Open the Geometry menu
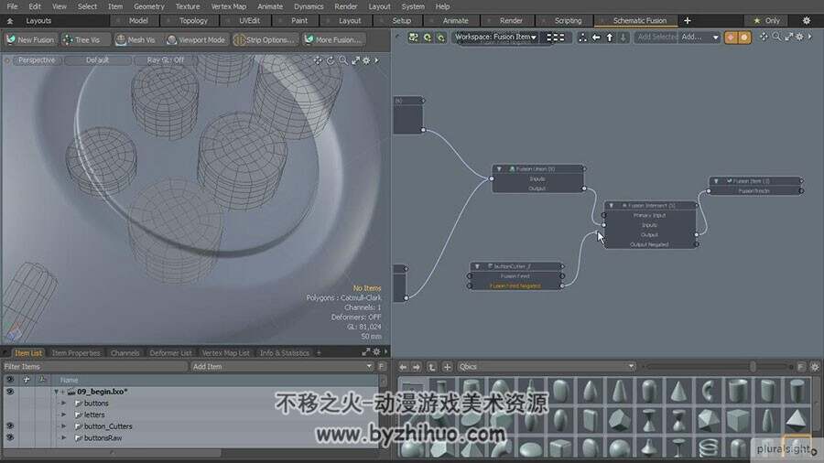Viewport: 824px width, 463px height. point(148,6)
